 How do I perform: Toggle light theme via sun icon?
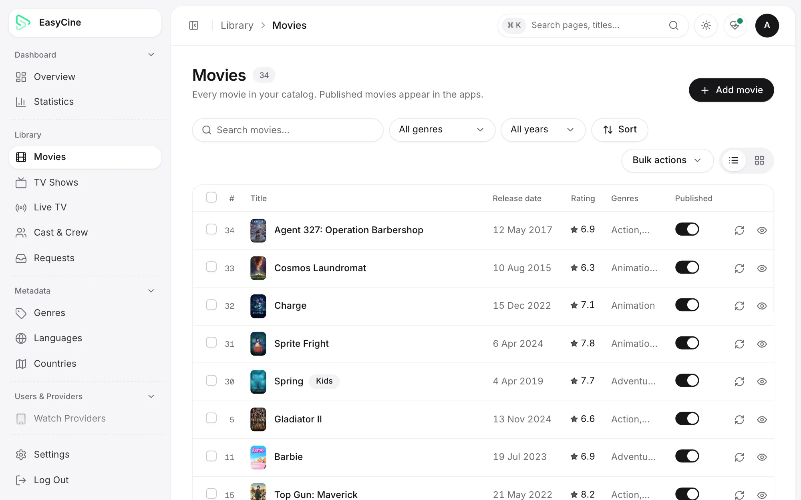(706, 26)
